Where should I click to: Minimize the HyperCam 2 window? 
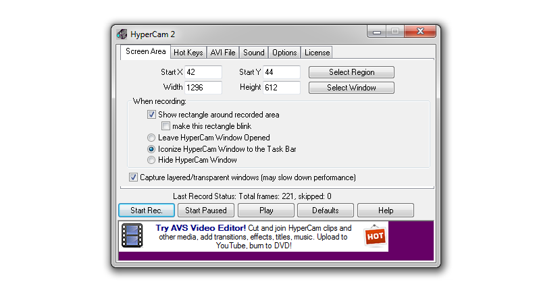click(x=377, y=32)
